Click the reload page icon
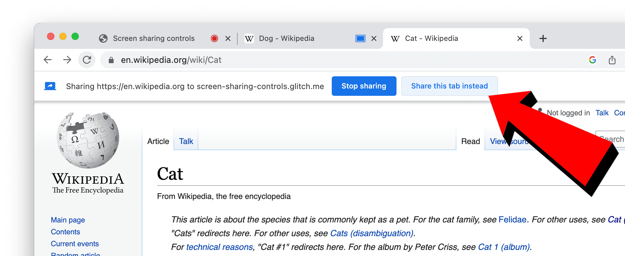Image resolution: width=625 pixels, height=256 pixels. [87, 60]
